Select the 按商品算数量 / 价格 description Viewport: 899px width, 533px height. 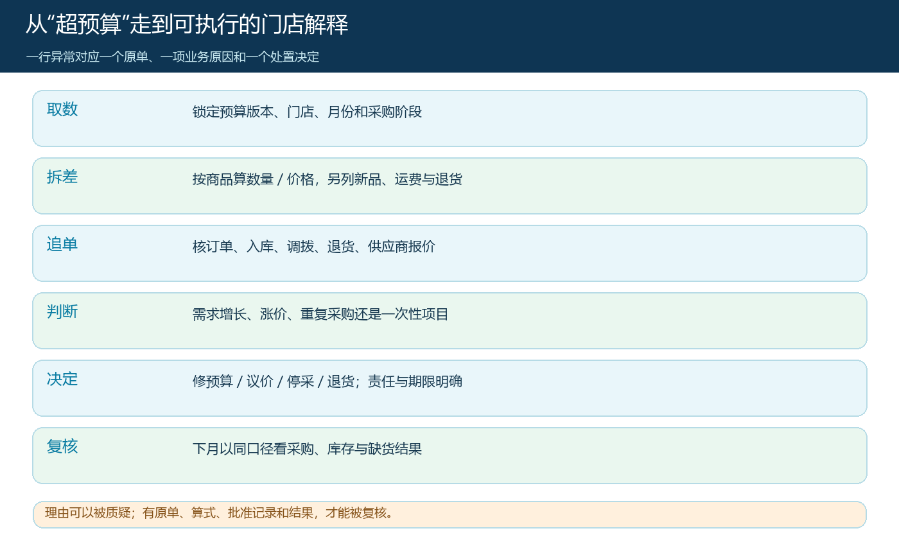[327, 179]
